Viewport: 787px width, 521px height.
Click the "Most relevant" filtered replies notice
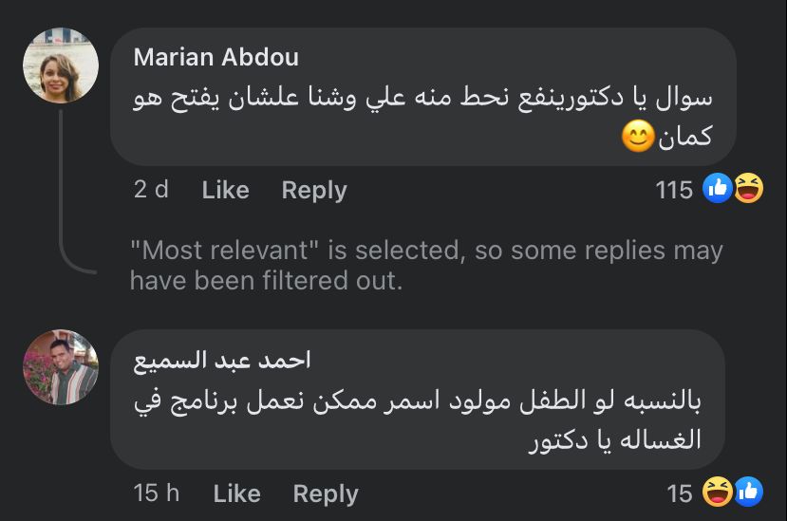(x=426, y=265)
